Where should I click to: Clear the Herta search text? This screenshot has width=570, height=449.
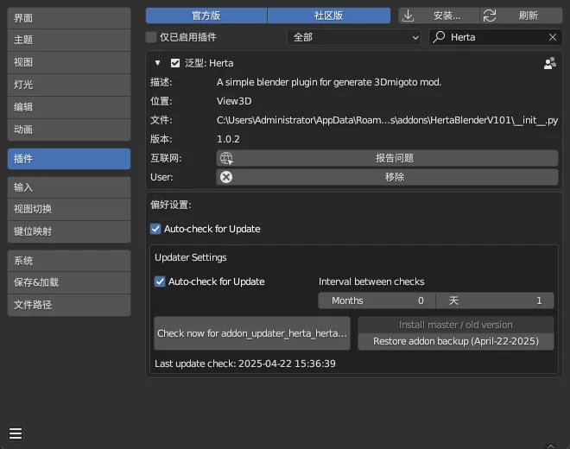pyautogui.click(x=553, y=37)
